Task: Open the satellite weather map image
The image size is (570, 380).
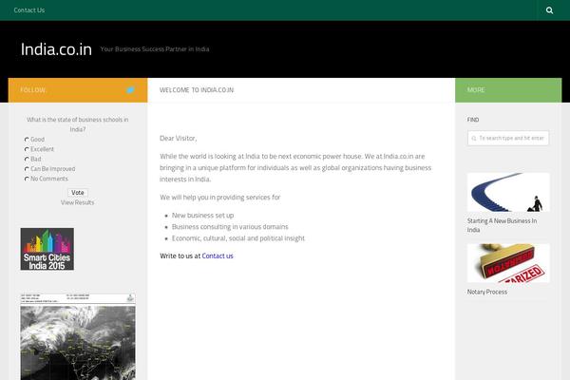Action: click(x=78, y=337)
